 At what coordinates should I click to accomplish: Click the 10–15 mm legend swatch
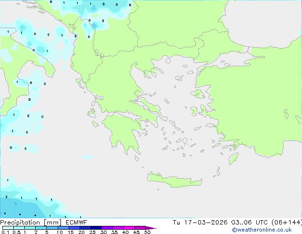click(x=63, y=228)
